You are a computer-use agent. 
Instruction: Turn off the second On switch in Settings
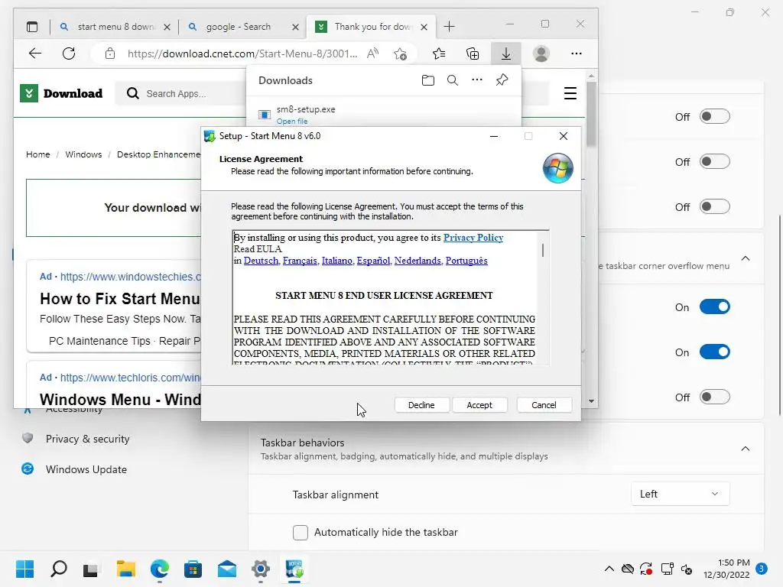click(715, 352)
